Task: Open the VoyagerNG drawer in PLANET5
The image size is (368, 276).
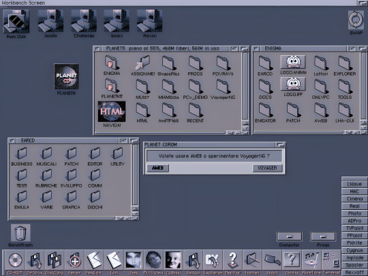Action: pos(223,87)
